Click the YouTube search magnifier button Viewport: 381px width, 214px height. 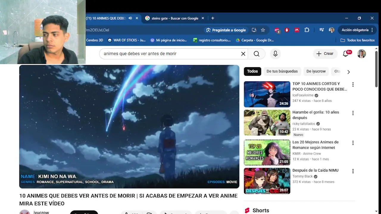coord(257,54)
